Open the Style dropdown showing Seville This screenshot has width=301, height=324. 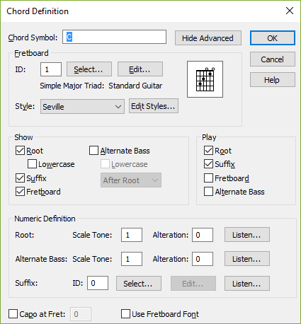(82, 107)
